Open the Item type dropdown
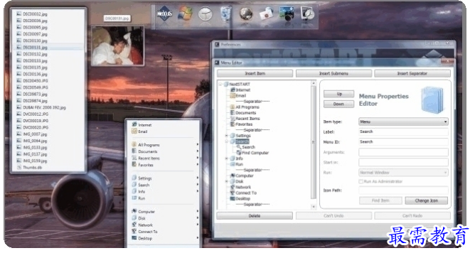The height and width of the screenshot is (258, 475). [403, 122]
